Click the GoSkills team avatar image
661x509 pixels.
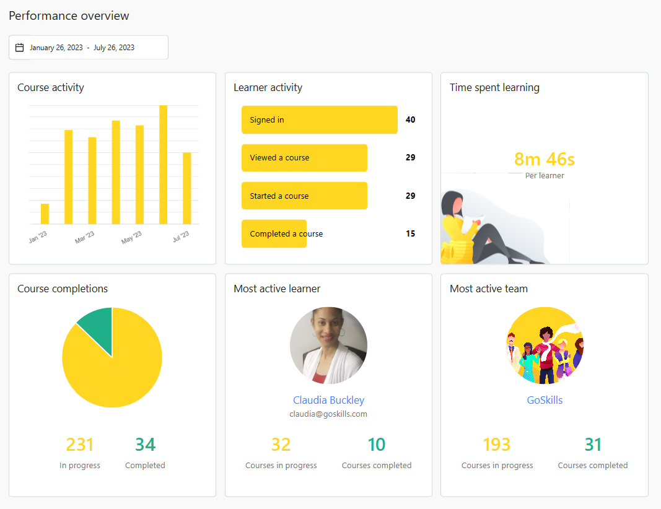pos(545,346)
